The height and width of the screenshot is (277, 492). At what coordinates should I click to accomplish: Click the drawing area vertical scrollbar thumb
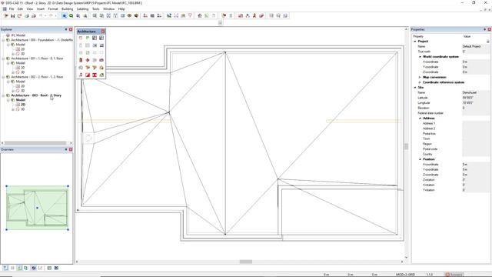pyautogui.click(x=407, y=146)
